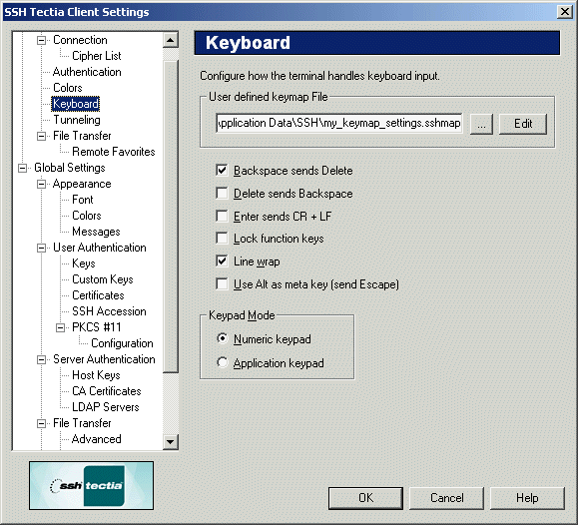This screenshot has height=525, width=578.
Task: Open Appearance settings page
Action: 82,184
